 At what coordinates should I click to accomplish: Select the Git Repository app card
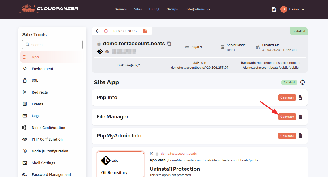[120, 164]
